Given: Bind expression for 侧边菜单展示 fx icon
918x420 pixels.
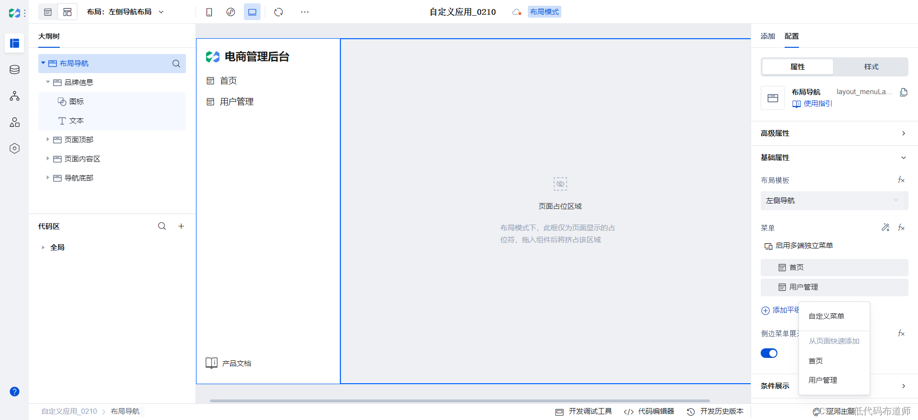Looking at the screenshot, I should 901,333.
